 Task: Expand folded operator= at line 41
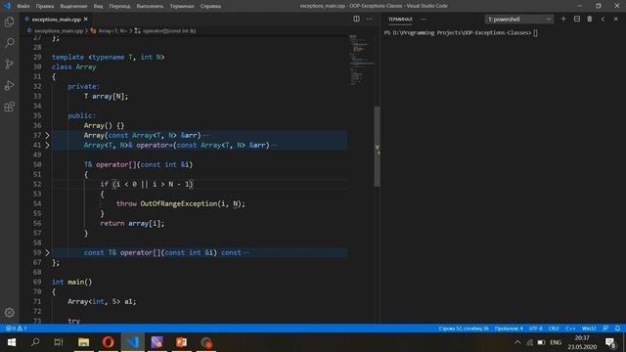47,145
